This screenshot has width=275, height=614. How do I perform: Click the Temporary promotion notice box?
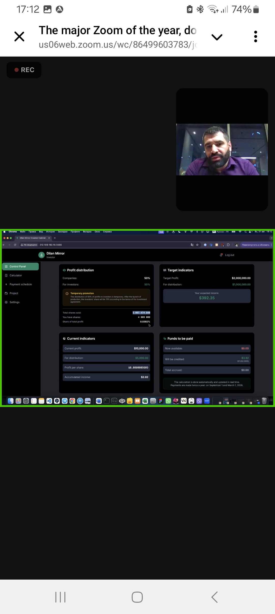click(x=106, y=297)
